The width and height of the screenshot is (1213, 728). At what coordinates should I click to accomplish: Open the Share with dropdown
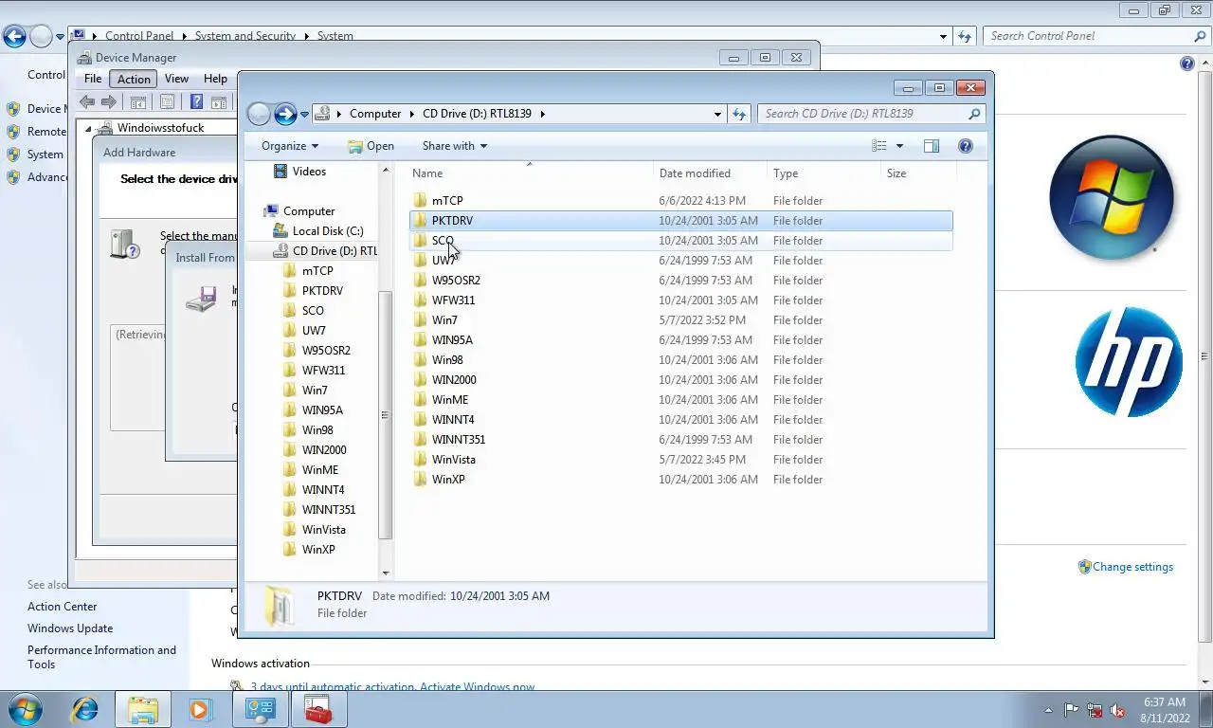click(x=454, y=146)
